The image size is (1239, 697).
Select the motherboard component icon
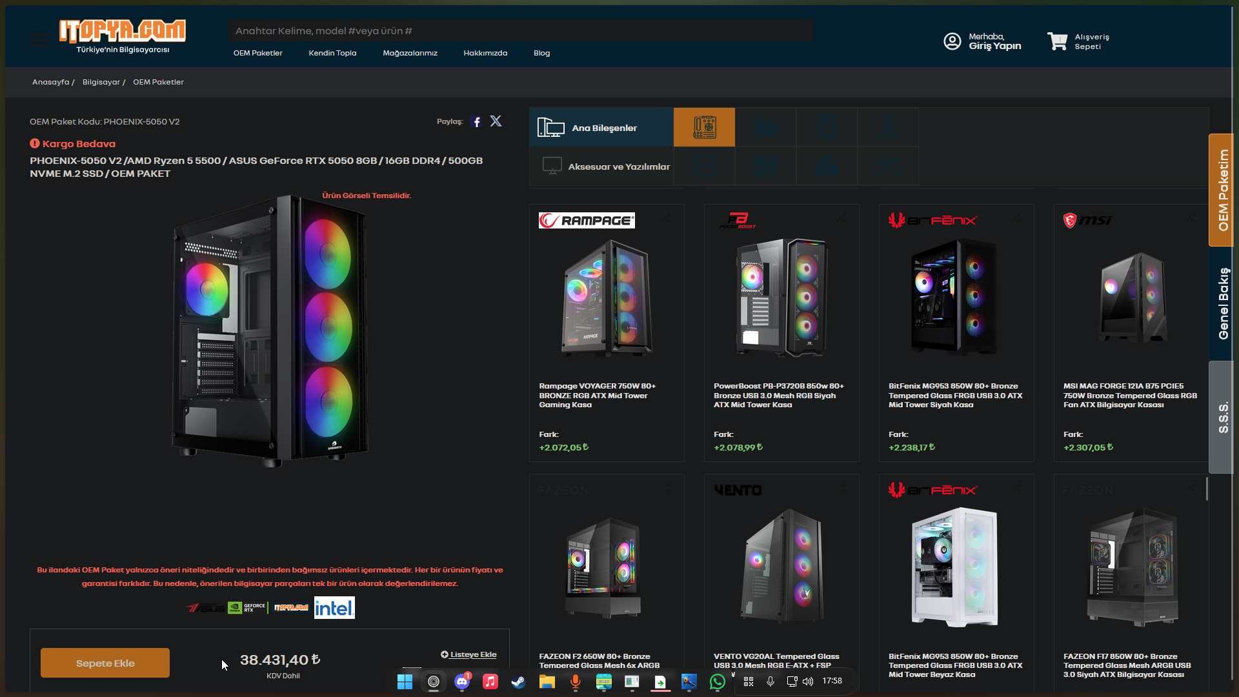click(x=704, y=127)
